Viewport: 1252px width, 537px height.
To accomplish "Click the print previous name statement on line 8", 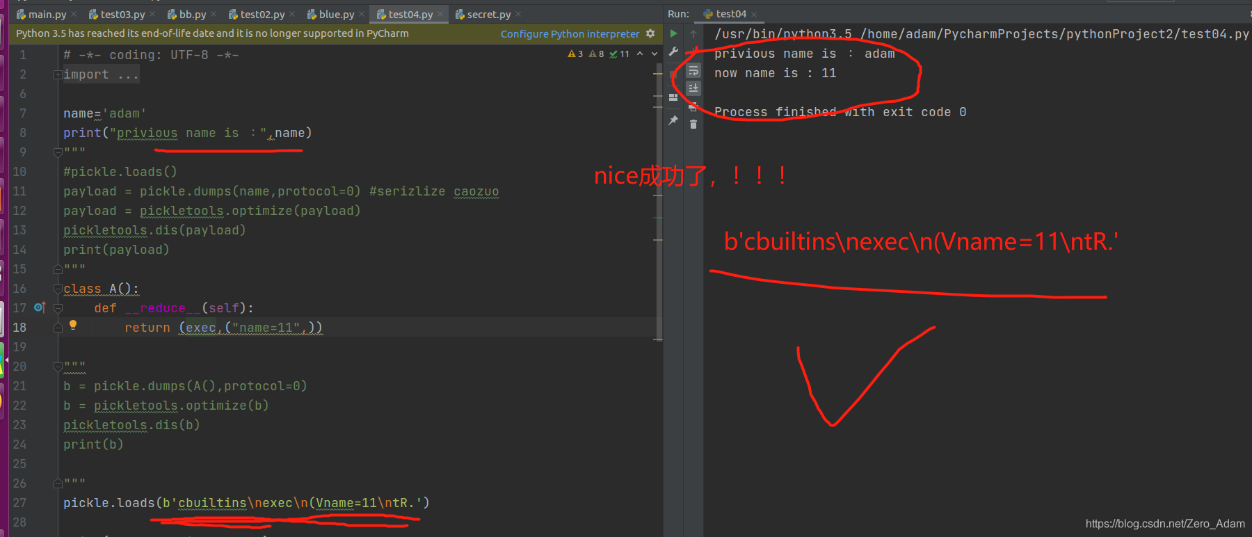I will (187, 133).
